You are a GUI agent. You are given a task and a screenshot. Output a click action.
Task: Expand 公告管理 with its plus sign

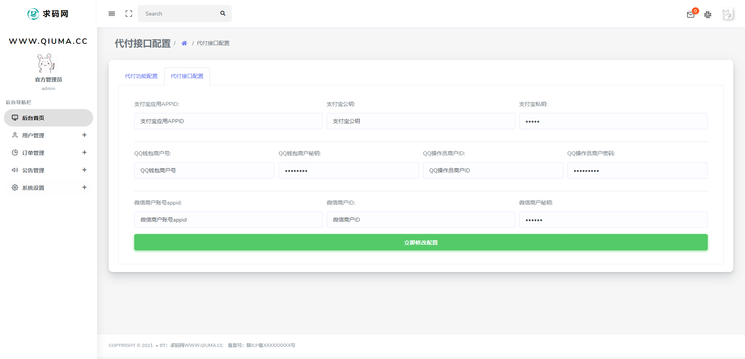tap(84, 170)
